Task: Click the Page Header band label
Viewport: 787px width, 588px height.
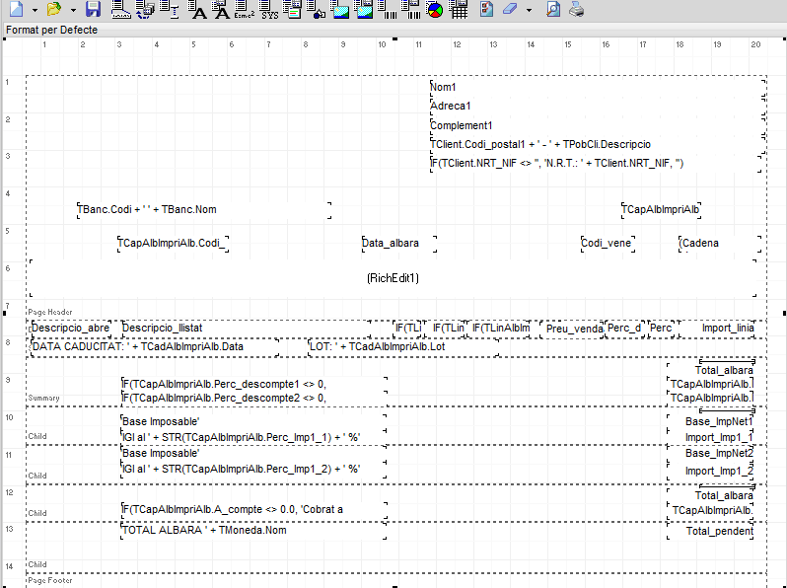Action: (50, 312)
